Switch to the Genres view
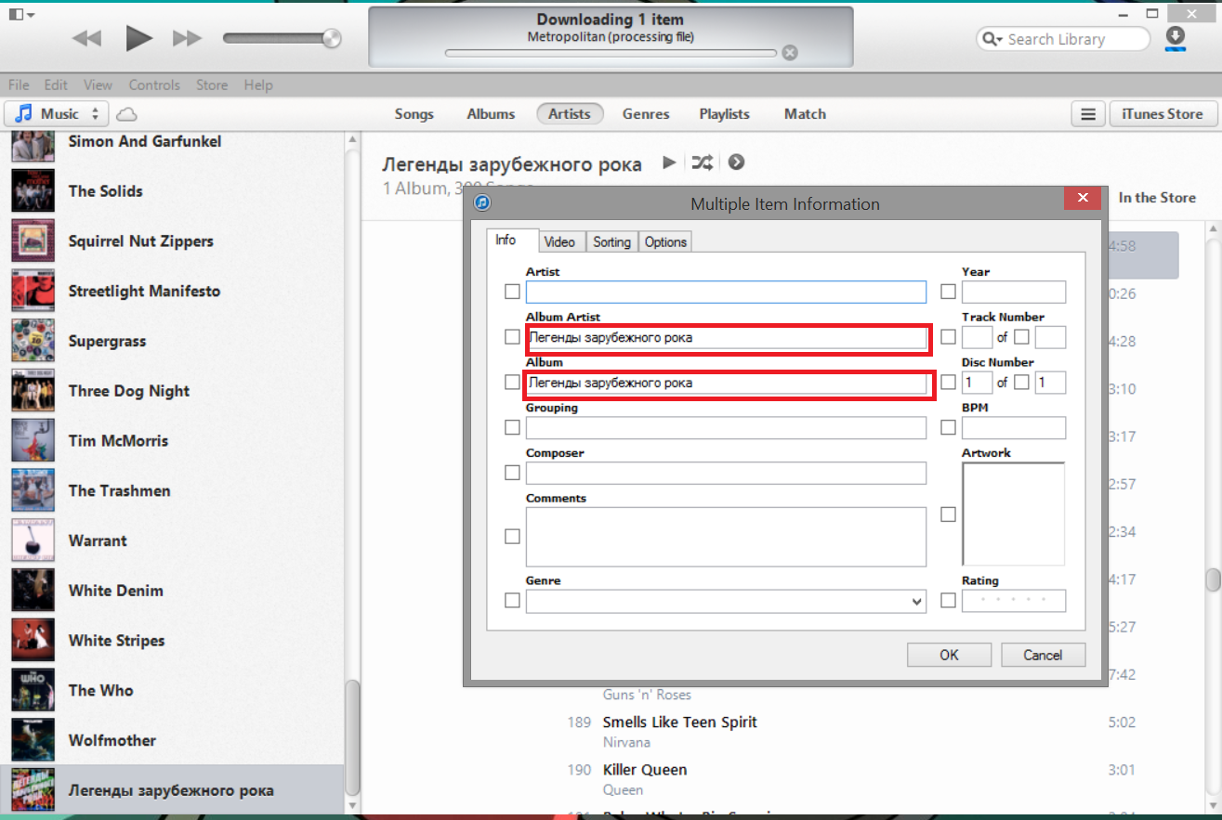 pos(646,113)
